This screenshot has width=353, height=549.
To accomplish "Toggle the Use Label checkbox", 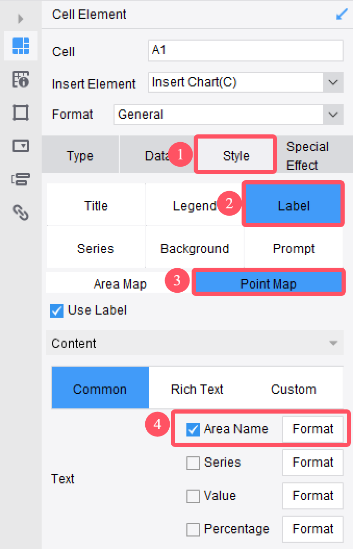I will coord(57,310).
